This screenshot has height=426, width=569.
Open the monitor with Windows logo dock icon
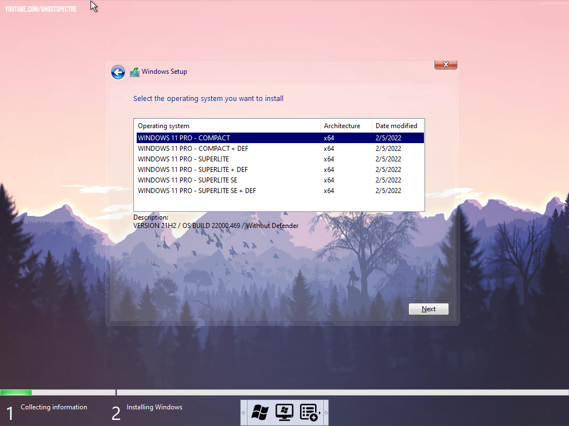[284, 412]
